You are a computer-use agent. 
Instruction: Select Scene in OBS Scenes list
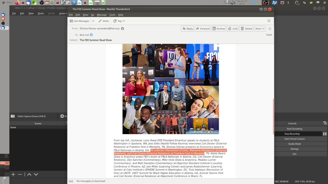38,127
